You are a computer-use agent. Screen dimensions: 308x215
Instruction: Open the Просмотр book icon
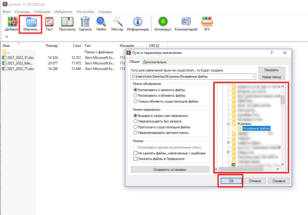pyautogui.click(x=67, y=22)
